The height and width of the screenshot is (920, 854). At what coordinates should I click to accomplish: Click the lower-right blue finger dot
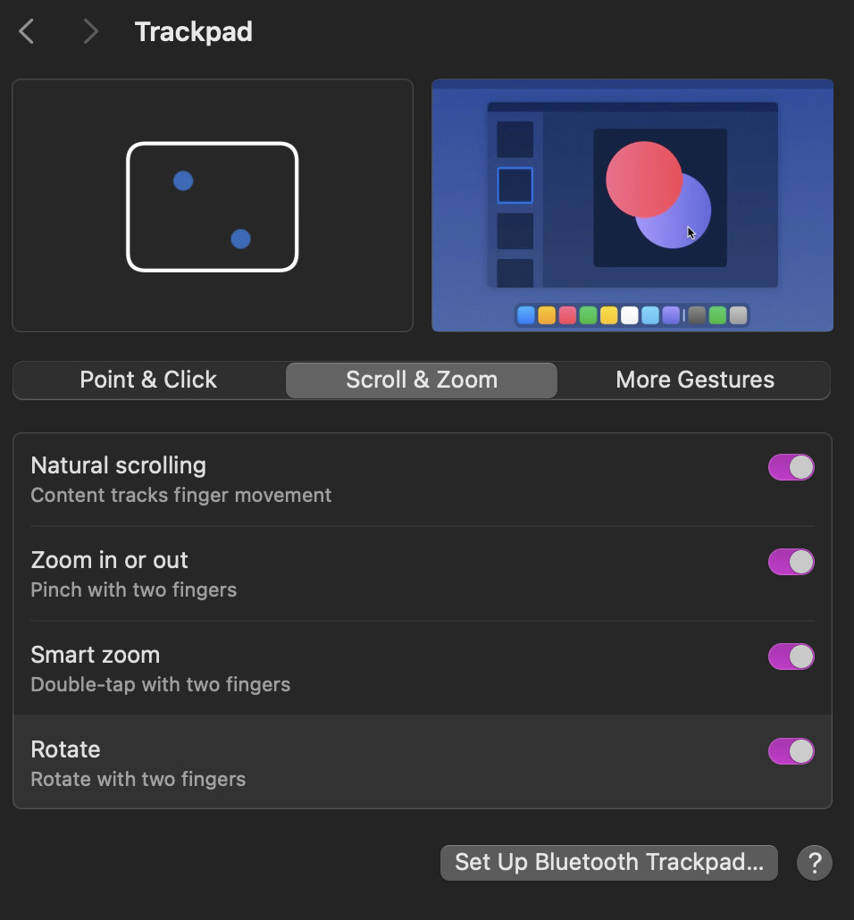click(x=240, y=239)
